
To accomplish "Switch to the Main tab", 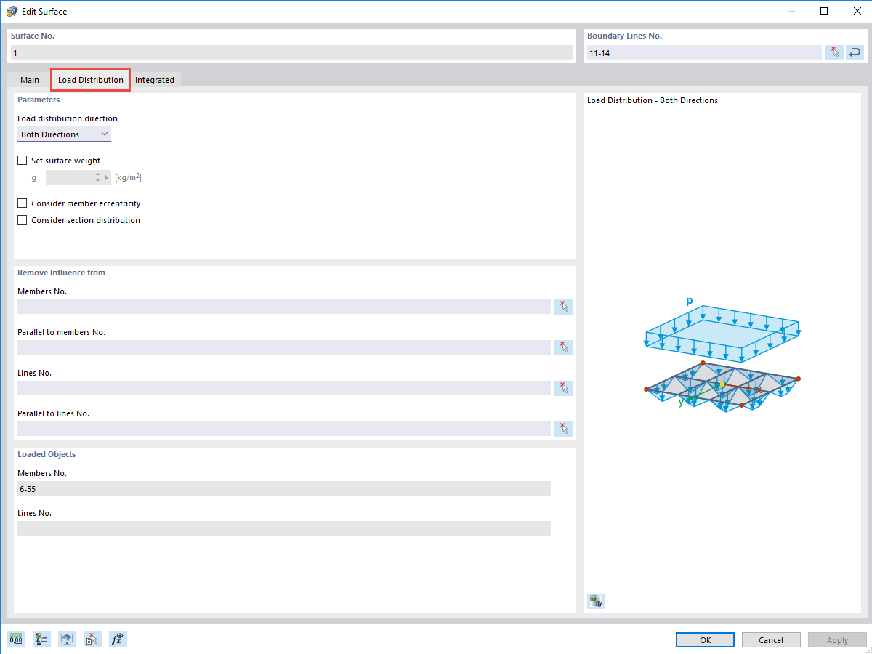I will [x=30, y=80].
